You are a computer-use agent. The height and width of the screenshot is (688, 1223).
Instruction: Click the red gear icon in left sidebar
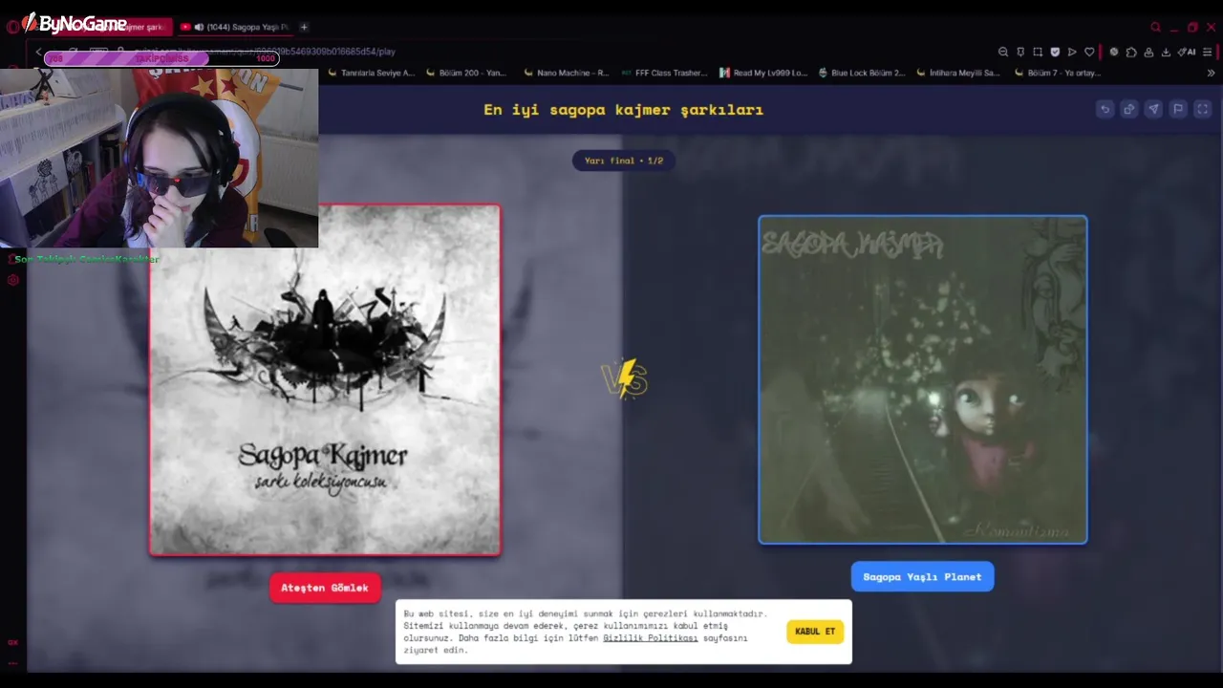pos(13,280)
